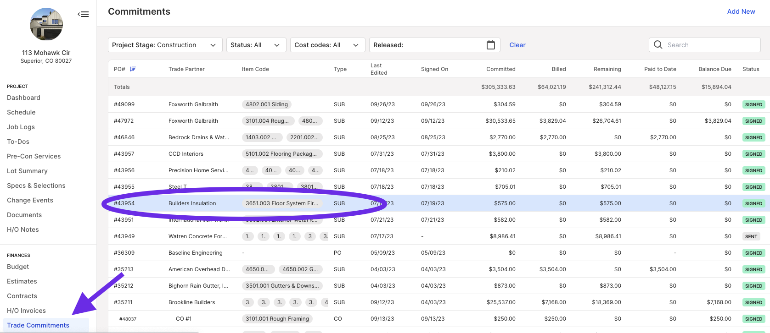Open Trade Commitments in the sidebar
770x333 pixels.
tap(38, 325)
